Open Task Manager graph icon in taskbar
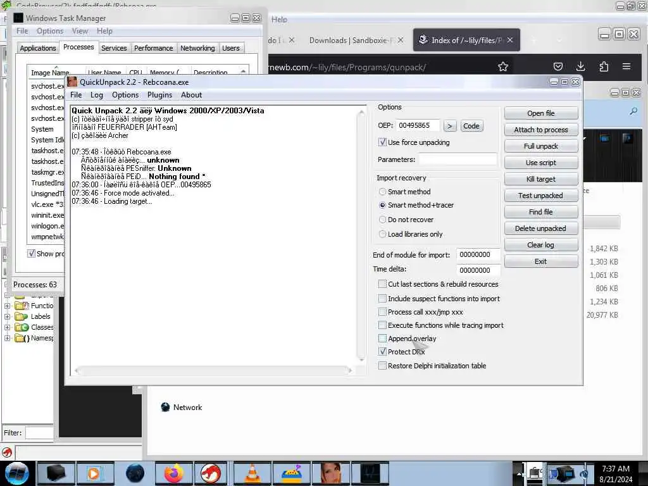 (x=370, y=473)
